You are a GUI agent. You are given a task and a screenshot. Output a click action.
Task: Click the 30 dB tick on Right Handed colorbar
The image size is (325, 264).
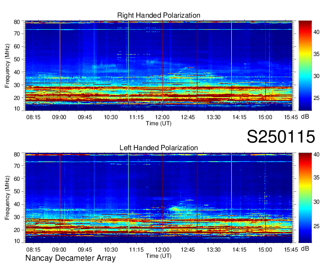[316, 76]
